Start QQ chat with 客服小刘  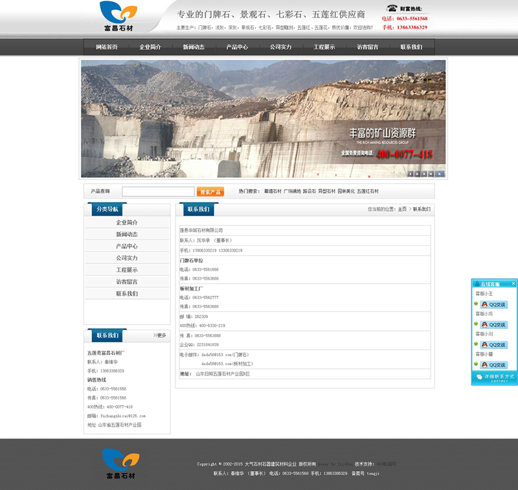(x=493, y=344)
